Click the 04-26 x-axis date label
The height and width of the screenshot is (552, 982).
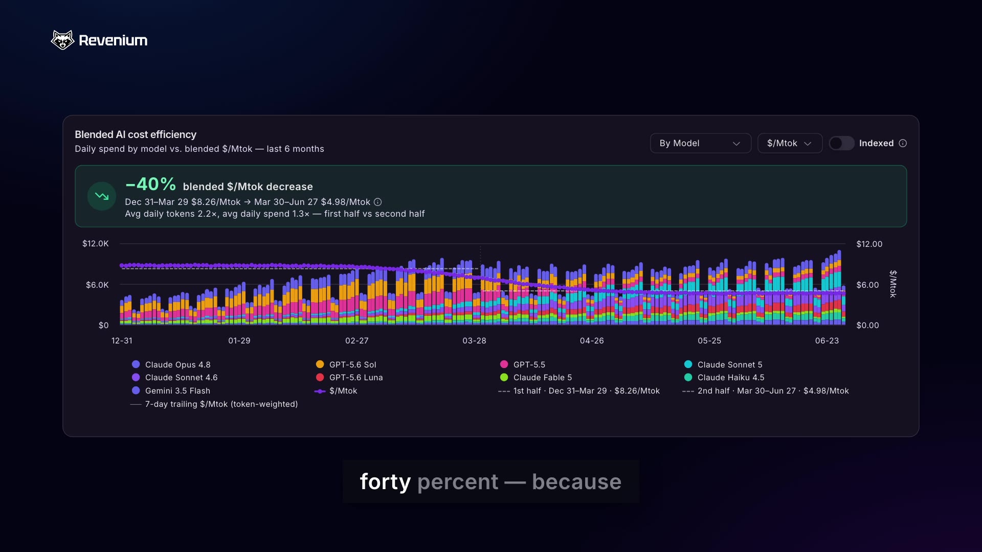[592, 340]
